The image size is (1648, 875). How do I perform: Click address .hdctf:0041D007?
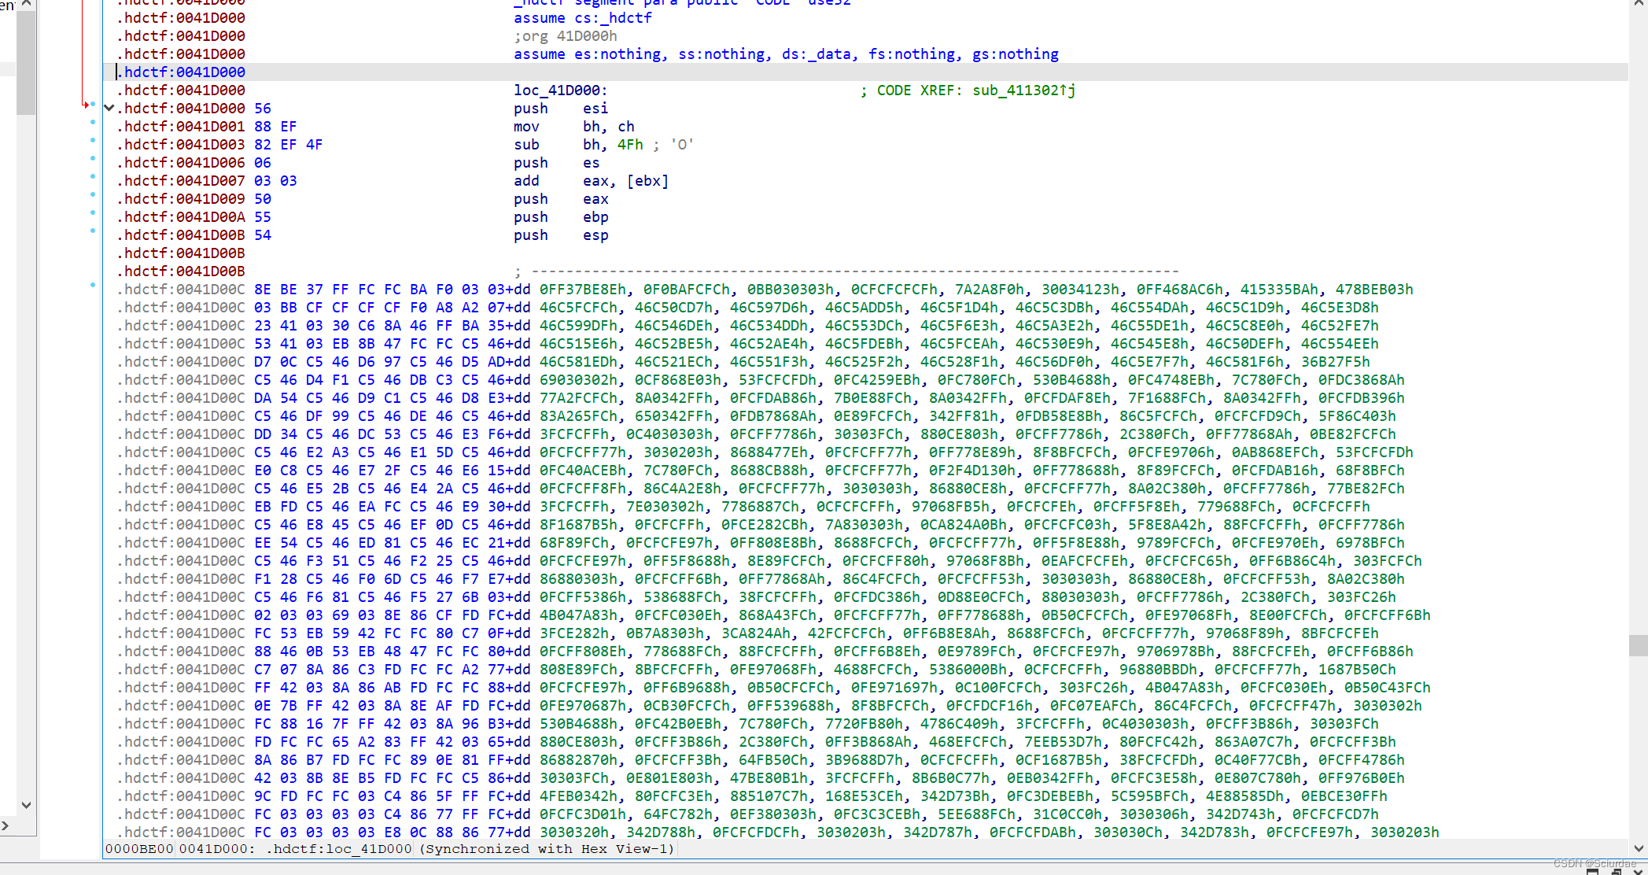[182, 181]
